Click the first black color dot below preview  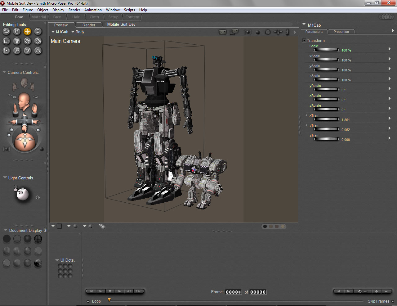pyautogui.click(x=265, y=226)
